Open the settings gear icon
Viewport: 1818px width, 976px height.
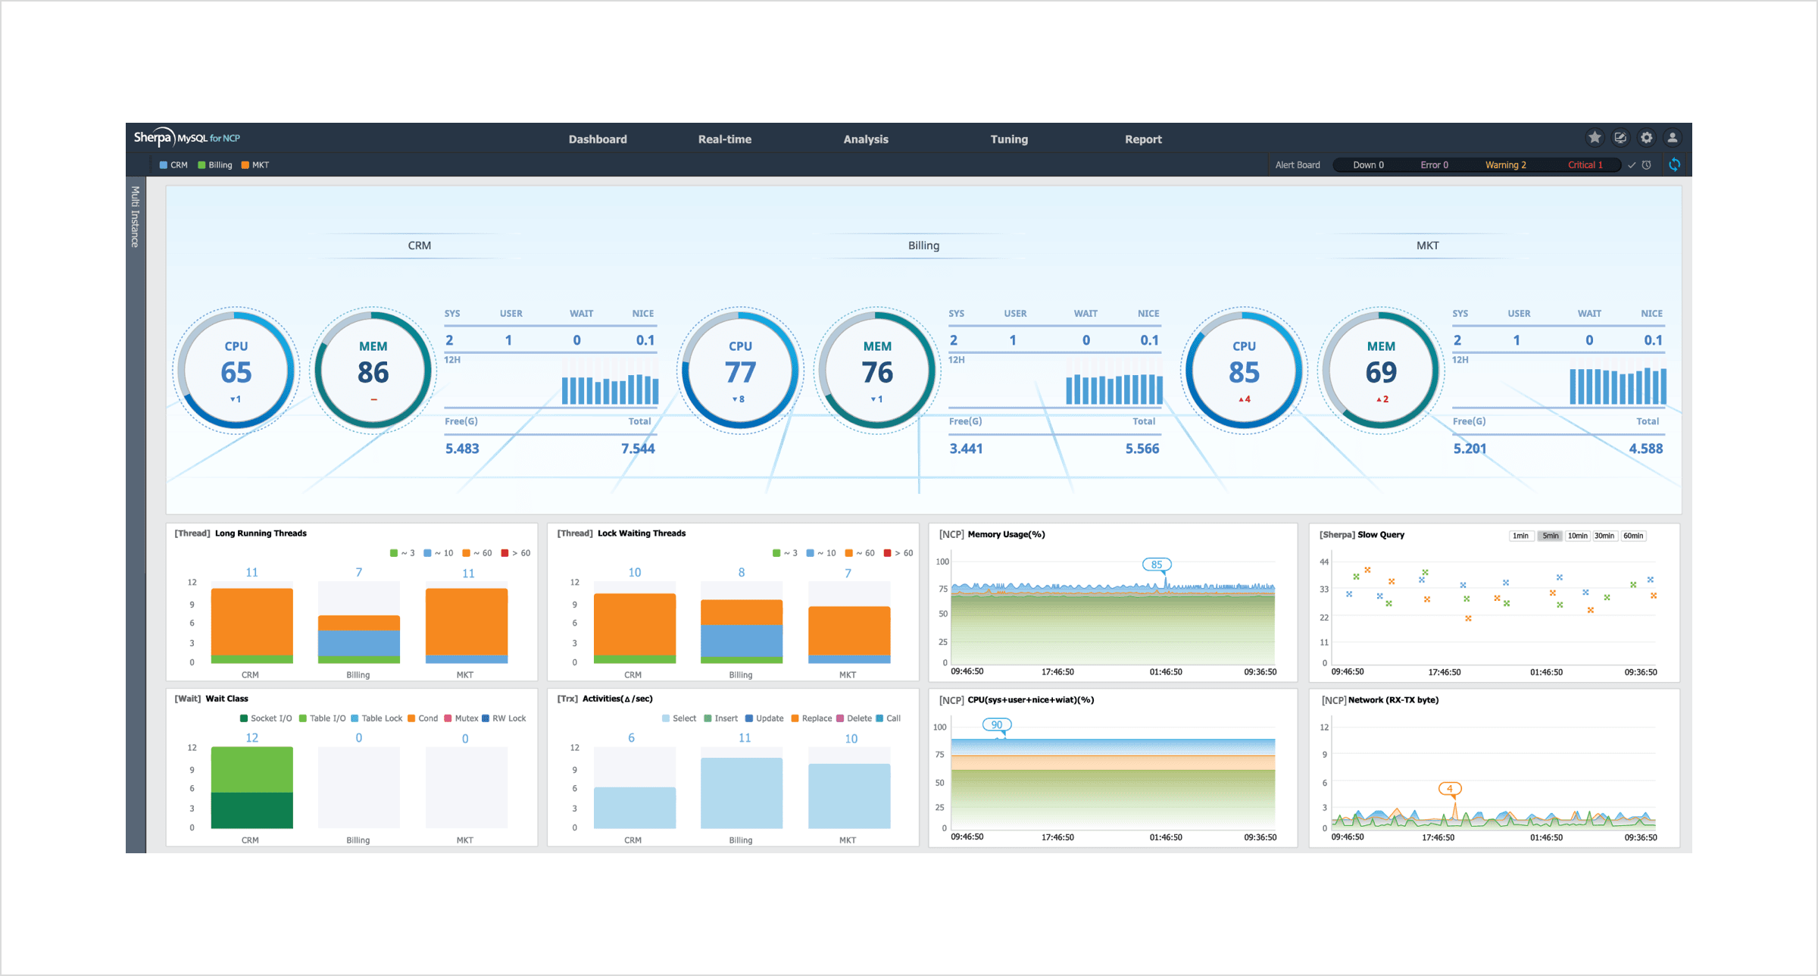point(1646,138)
